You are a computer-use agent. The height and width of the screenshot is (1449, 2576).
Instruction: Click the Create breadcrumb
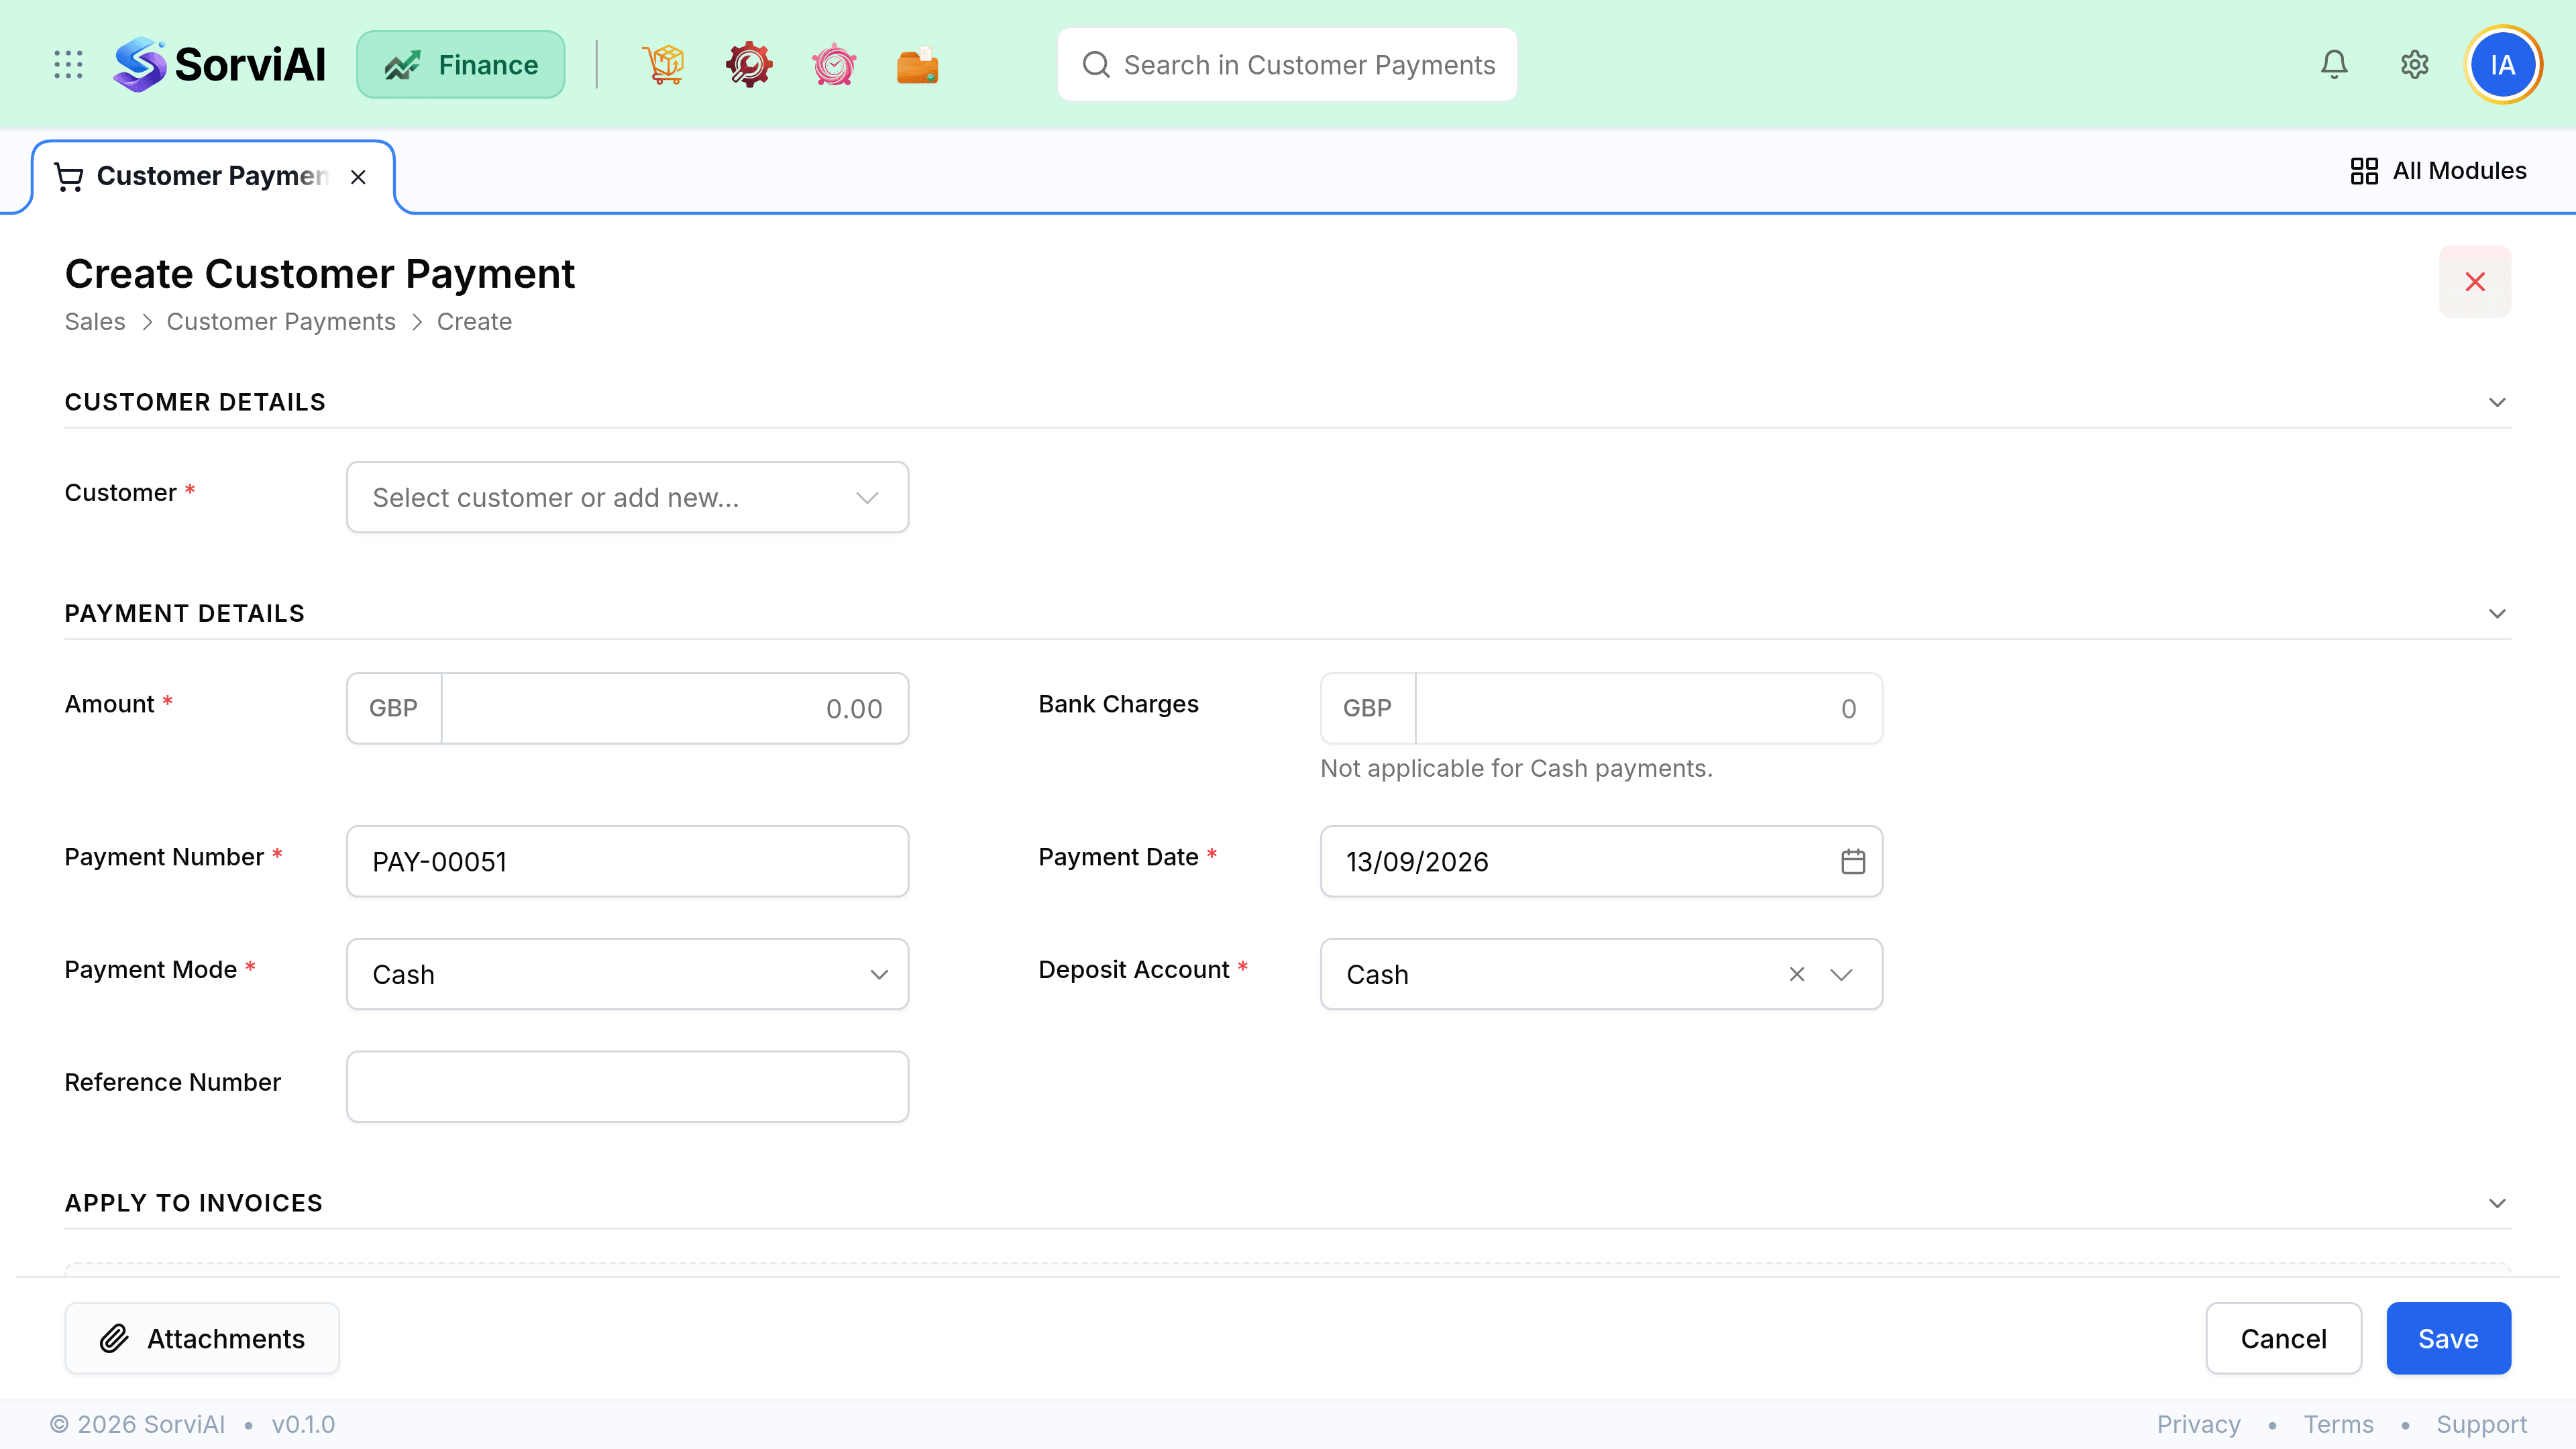474,322
